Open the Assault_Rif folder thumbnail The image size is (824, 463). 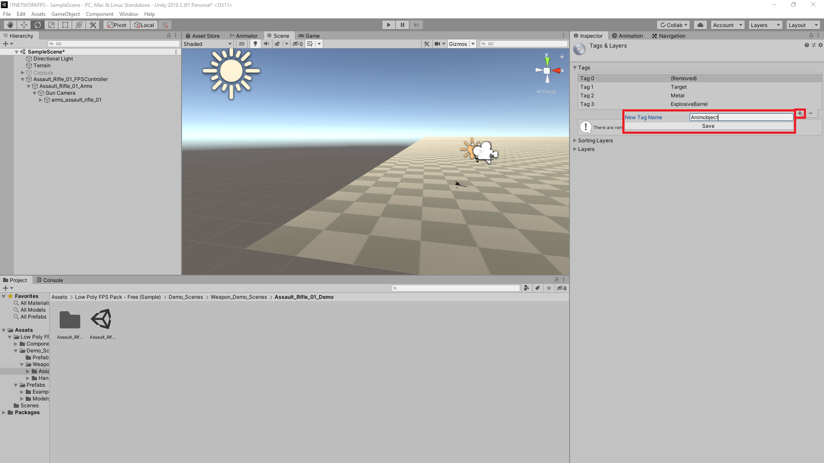[x=70, y=321]
